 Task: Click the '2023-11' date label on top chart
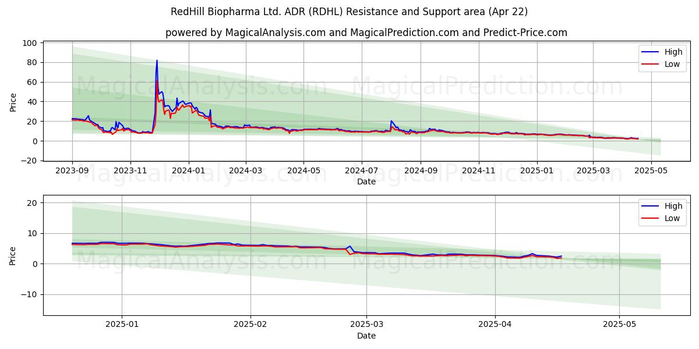point(130,172)
